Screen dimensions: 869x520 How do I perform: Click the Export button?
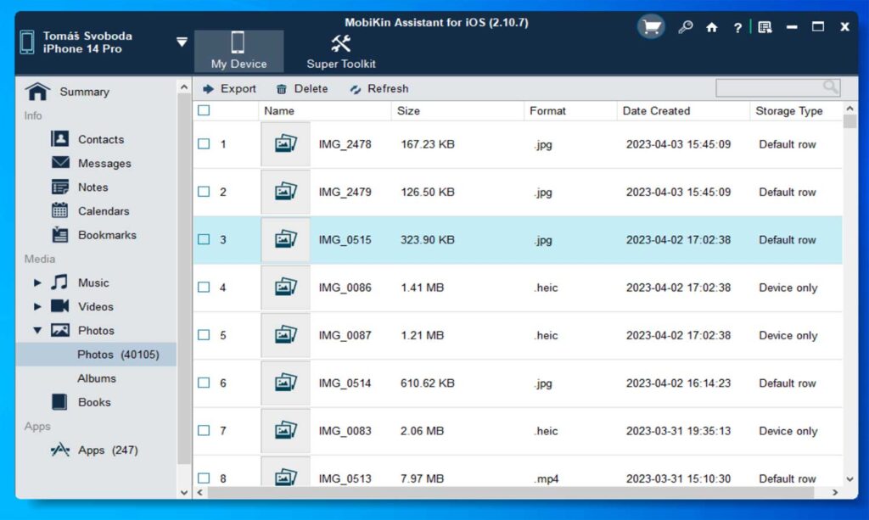tap(229, 88)
